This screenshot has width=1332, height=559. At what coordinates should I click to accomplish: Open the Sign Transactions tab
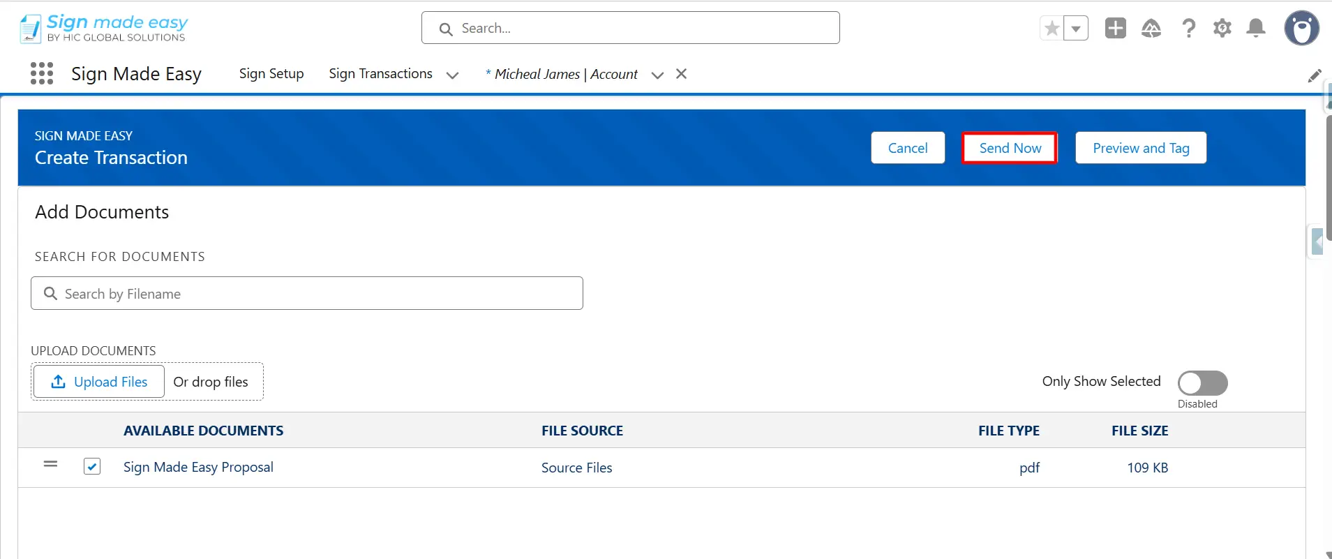[x=380, y=74]
